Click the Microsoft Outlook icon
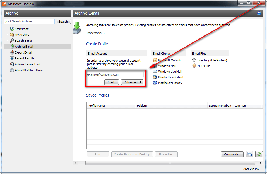The image size is (267, 174). 155,60
